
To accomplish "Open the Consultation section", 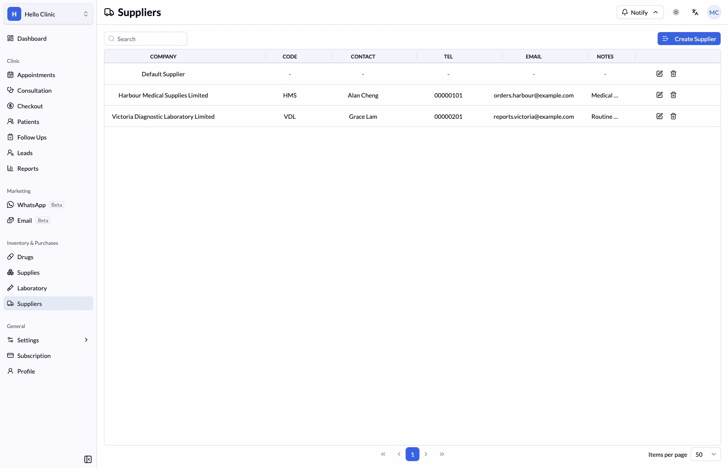I will pyautogui.click(x=48, y=91).
